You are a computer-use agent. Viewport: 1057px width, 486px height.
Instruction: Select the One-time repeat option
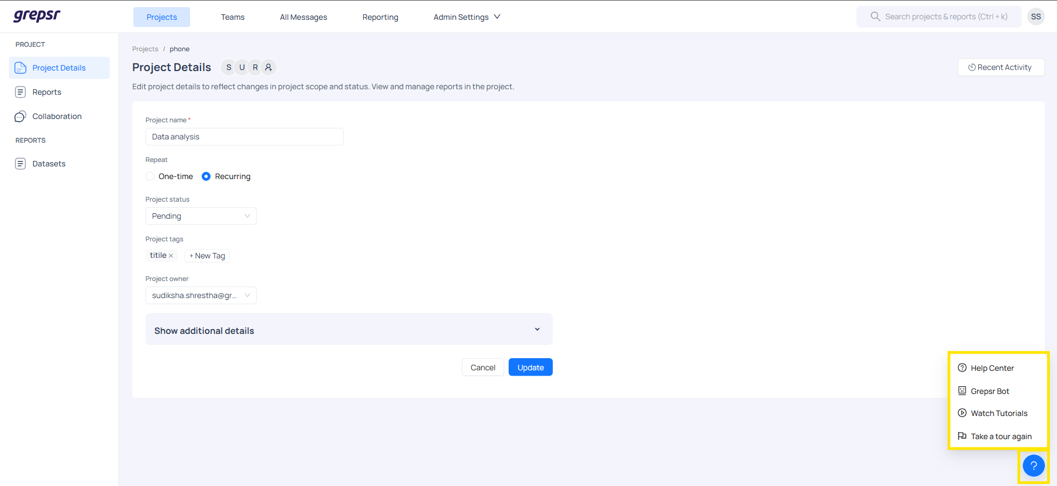(150, 176)
